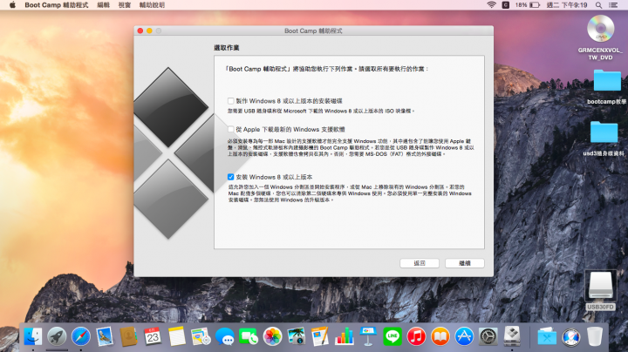Open green LINE app icon
This screenshot has width=628, height=352.
tap(392, 336)
